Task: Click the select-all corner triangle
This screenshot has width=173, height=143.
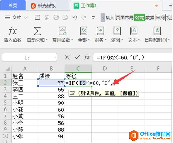Action: click(8, 69)
